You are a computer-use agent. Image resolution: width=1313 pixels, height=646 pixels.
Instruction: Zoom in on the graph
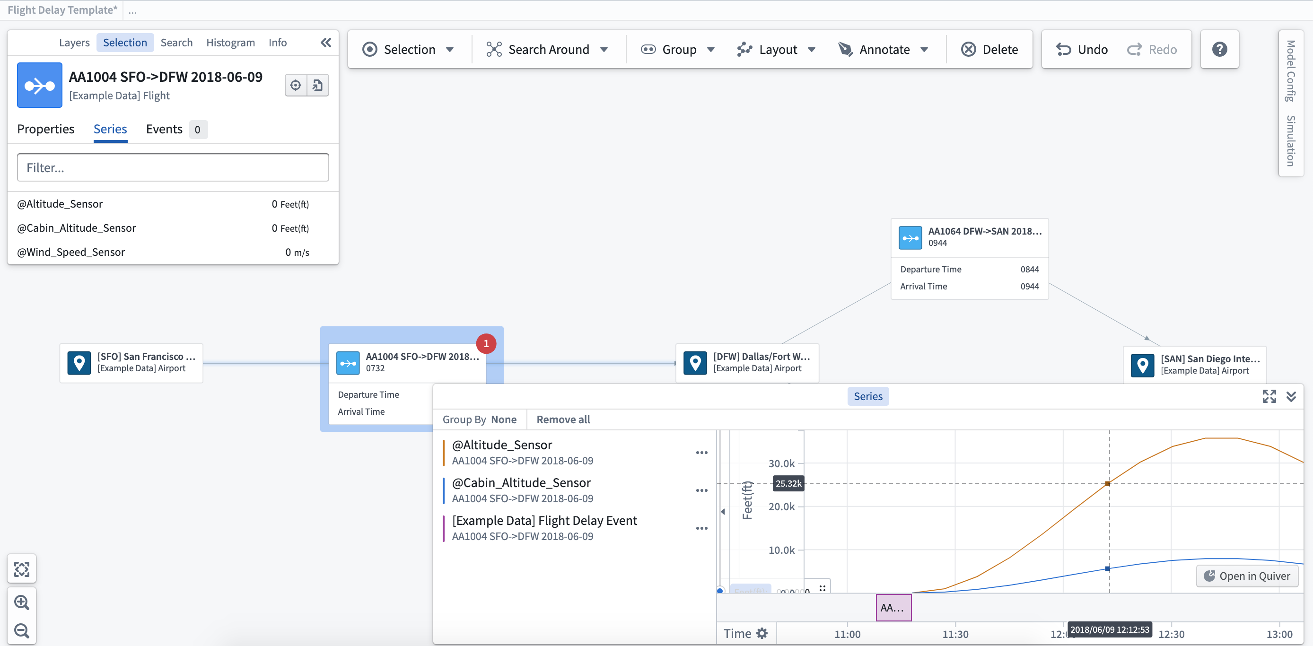22,602
